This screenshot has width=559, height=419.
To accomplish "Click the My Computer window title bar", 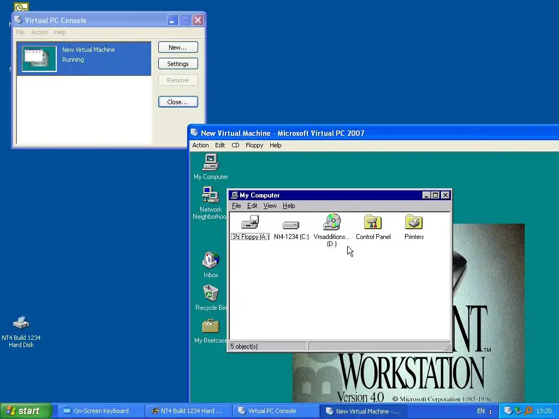I will [x=340, y=195].
